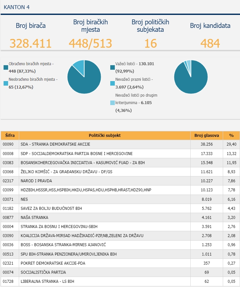This screenshot has height=287, width=240.
Task: Click the polling stations pie chart
Action: tap(84, 77)
